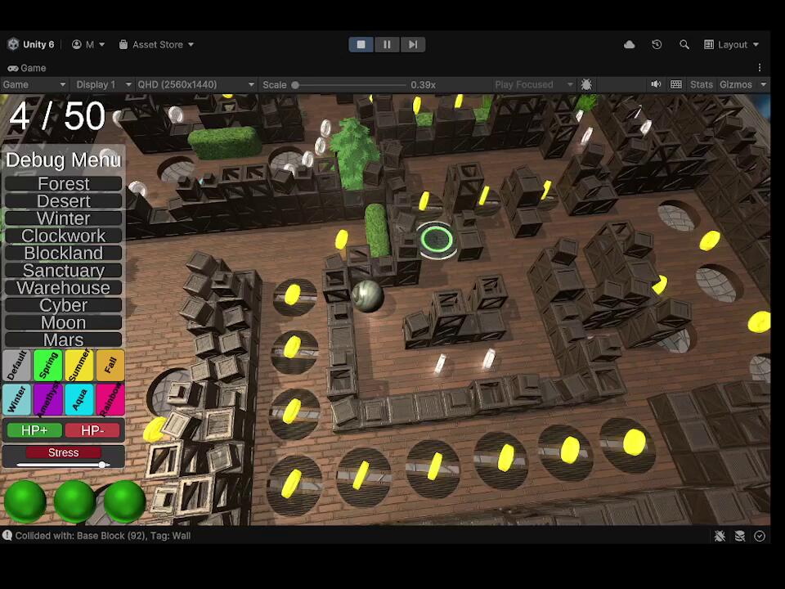Pause the running game
Screen dimensions: 785x589
387,44
